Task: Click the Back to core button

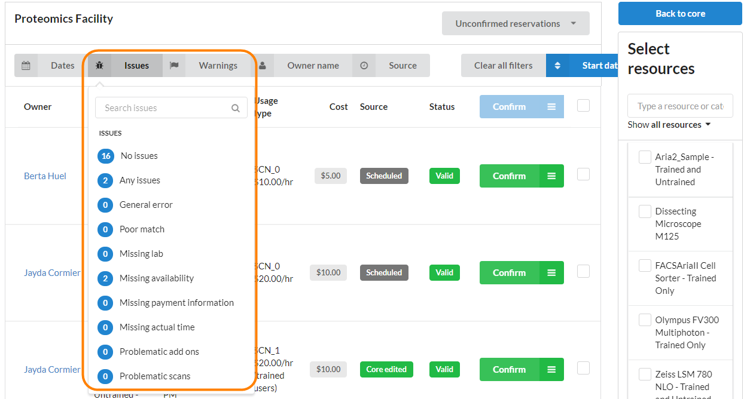Action: point(680,14)
